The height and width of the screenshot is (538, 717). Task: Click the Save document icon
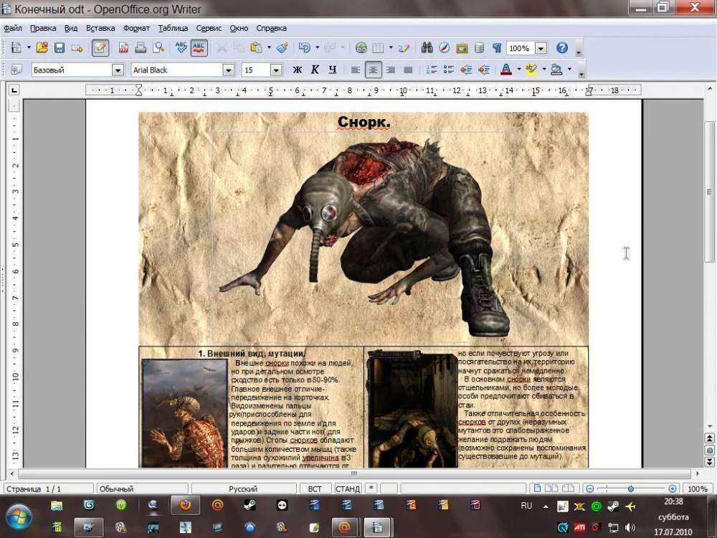60,48
